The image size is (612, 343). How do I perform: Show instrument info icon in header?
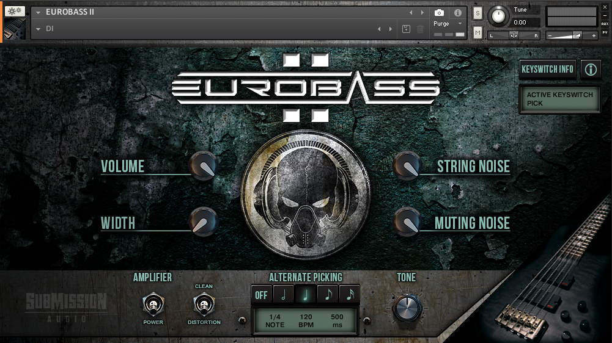coord(458,12)
